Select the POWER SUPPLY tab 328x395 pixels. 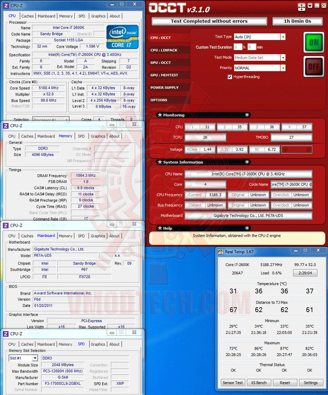169,88
